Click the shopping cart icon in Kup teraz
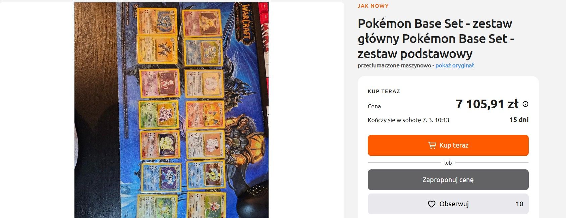Screen dimensions: 566x218 pyautogui.click(x=432, y=145)
